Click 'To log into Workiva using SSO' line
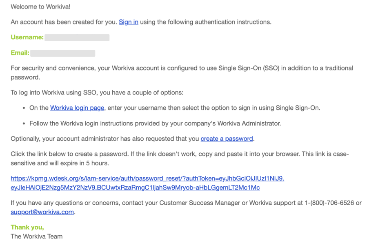This screenshot has height=243, width=367. coord(97,93)
